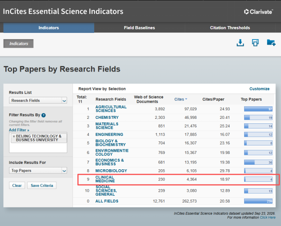281x226 pixels.
Task: Open the ALL FIELDS link
Action: coord(107,201)
